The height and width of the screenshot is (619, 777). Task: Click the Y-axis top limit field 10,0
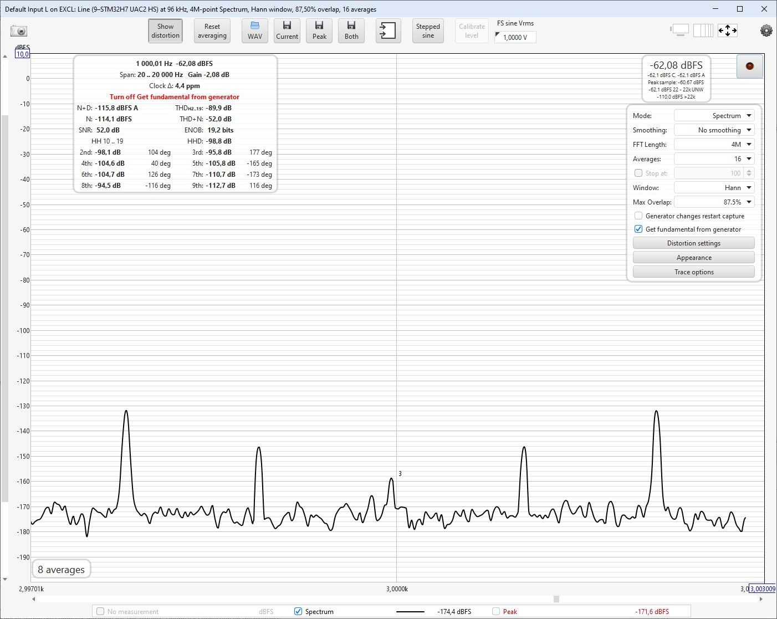(x=22, y=54)
